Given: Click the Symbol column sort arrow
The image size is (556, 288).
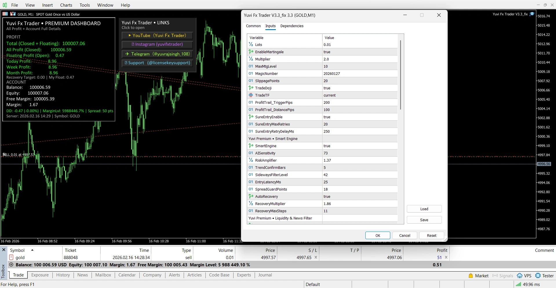Looking at the screenshot, I should tap(32, 250).
